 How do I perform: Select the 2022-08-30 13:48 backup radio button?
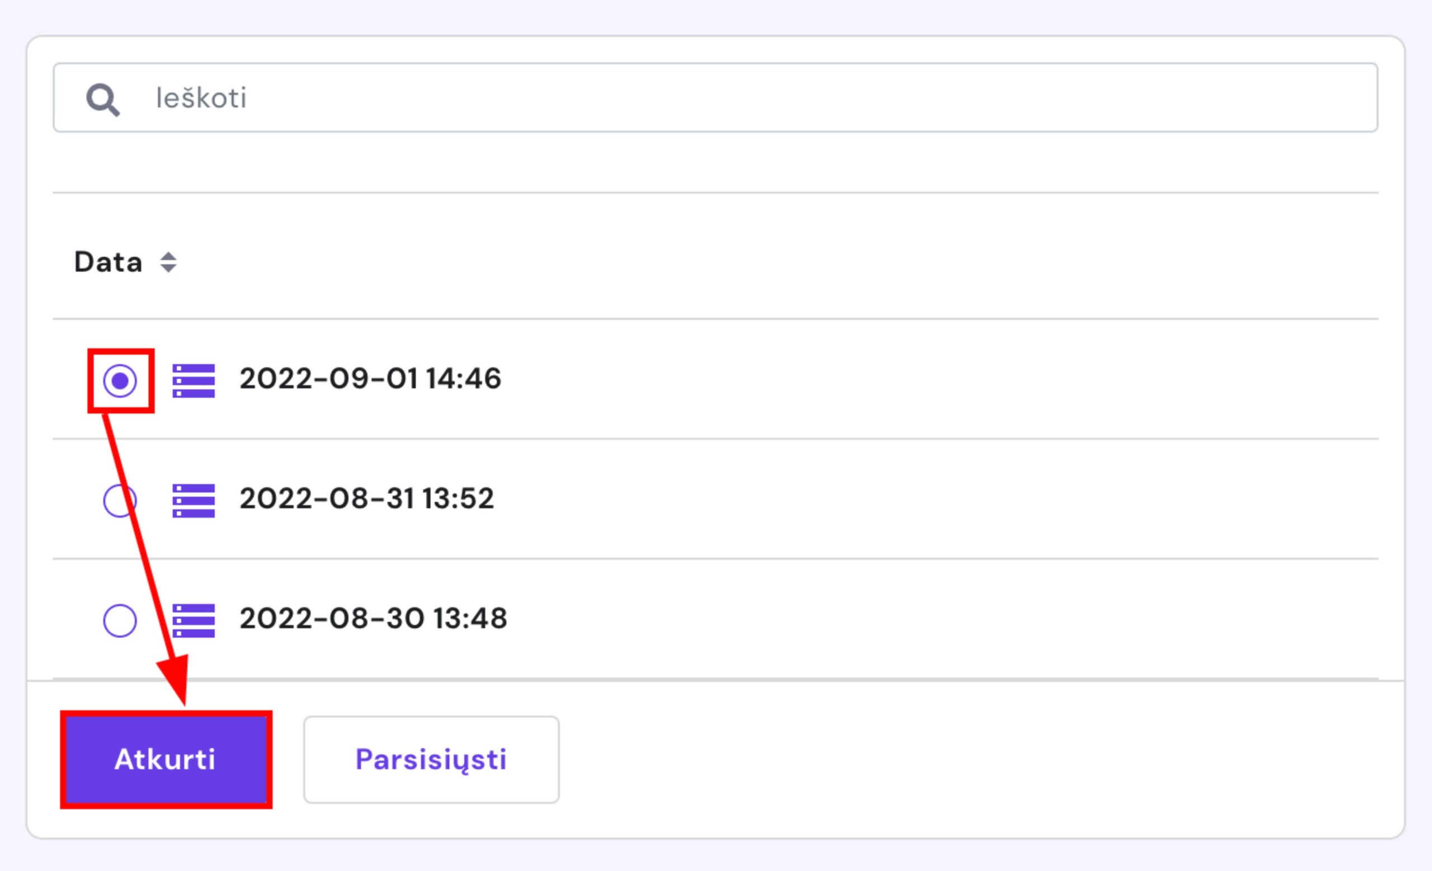tap(120, 620)
